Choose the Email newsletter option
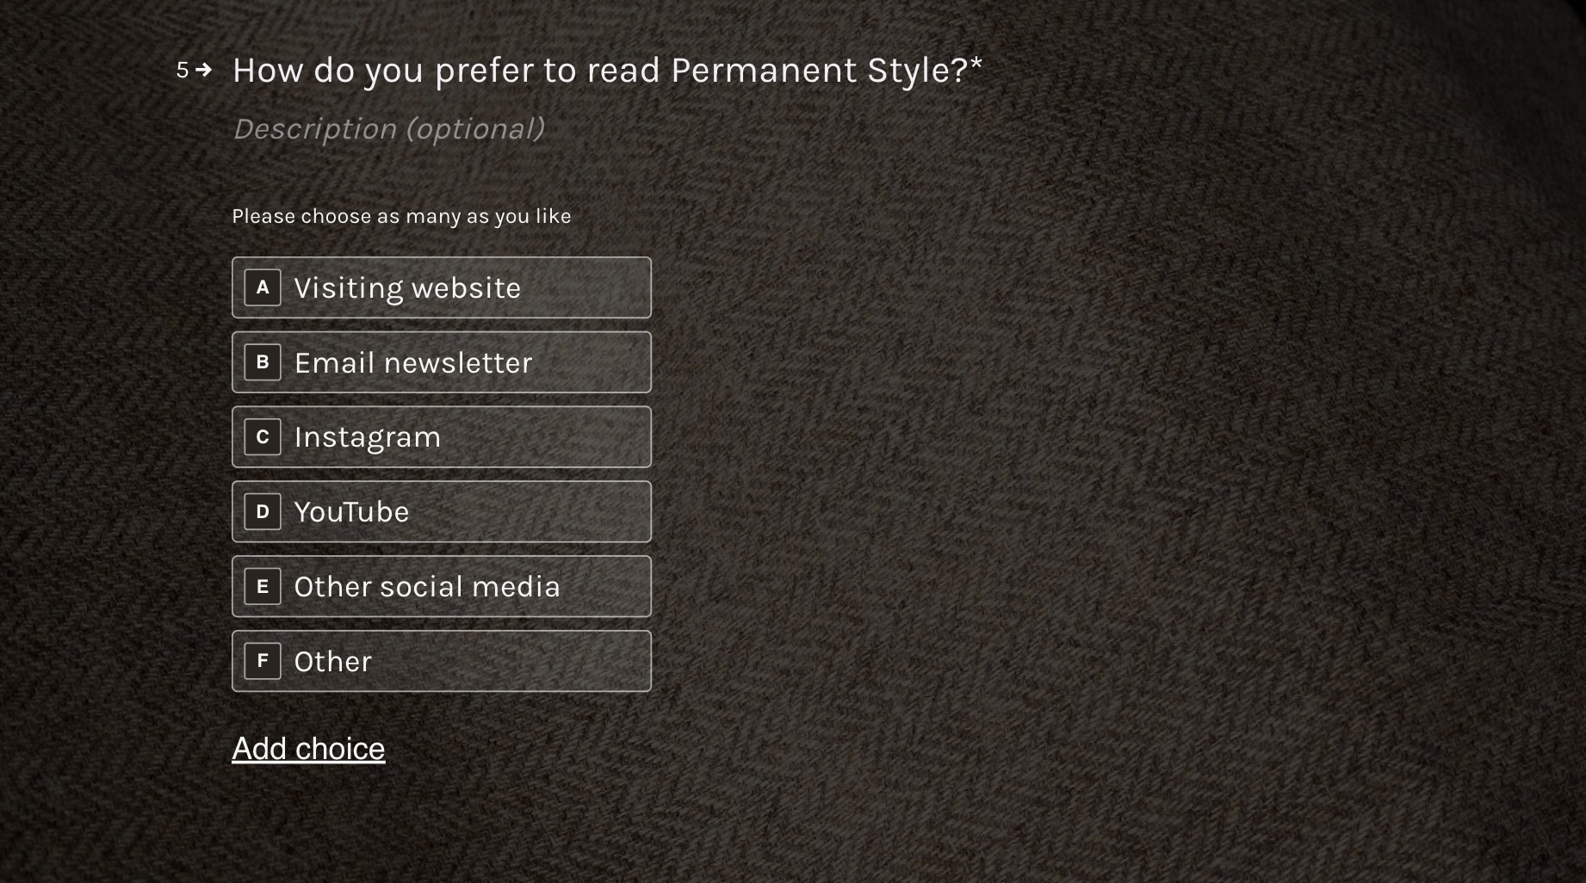1586x883 pixels. point(442,362)
